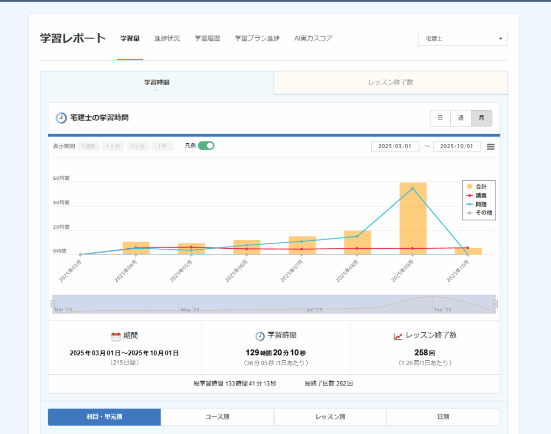Switch to the 進捗状況 tab
The height and width of the screenshot is (434, 551).
(x=167, y=39)
